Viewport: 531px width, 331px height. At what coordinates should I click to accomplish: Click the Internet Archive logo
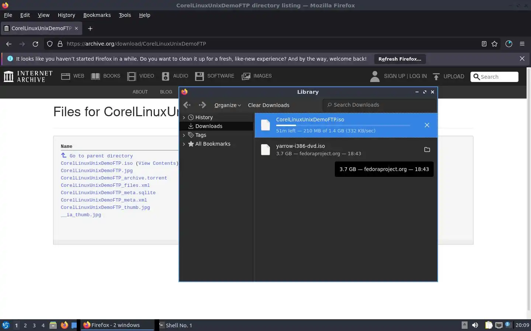(28, 76)
